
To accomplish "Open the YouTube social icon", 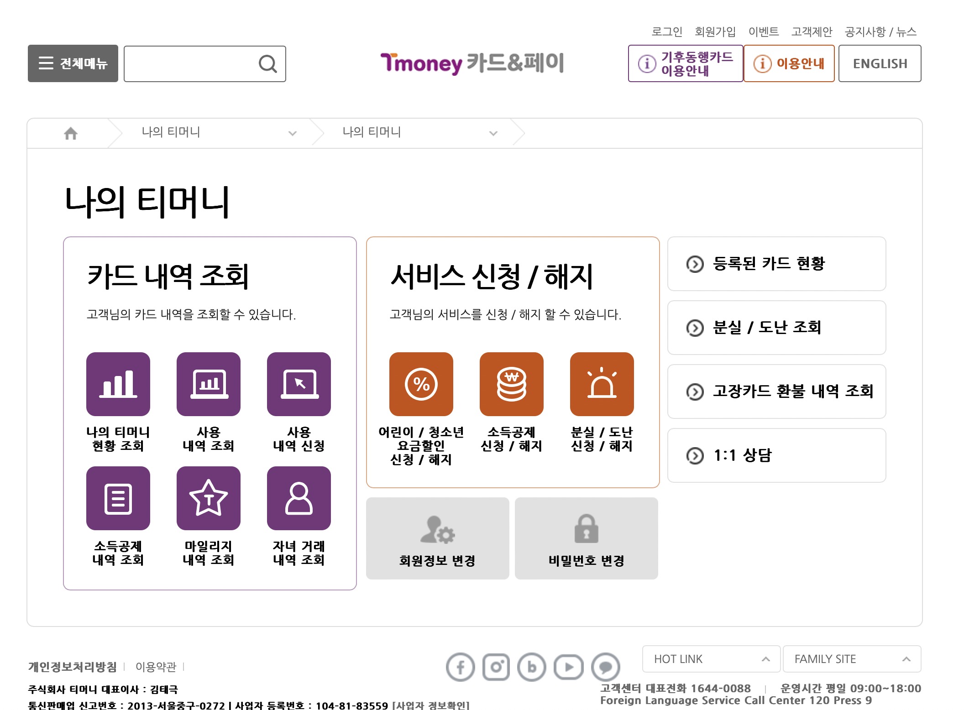I will (568, 667).
